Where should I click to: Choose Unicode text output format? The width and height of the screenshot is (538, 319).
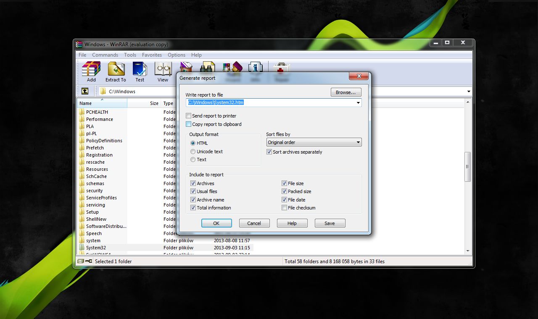193,152
